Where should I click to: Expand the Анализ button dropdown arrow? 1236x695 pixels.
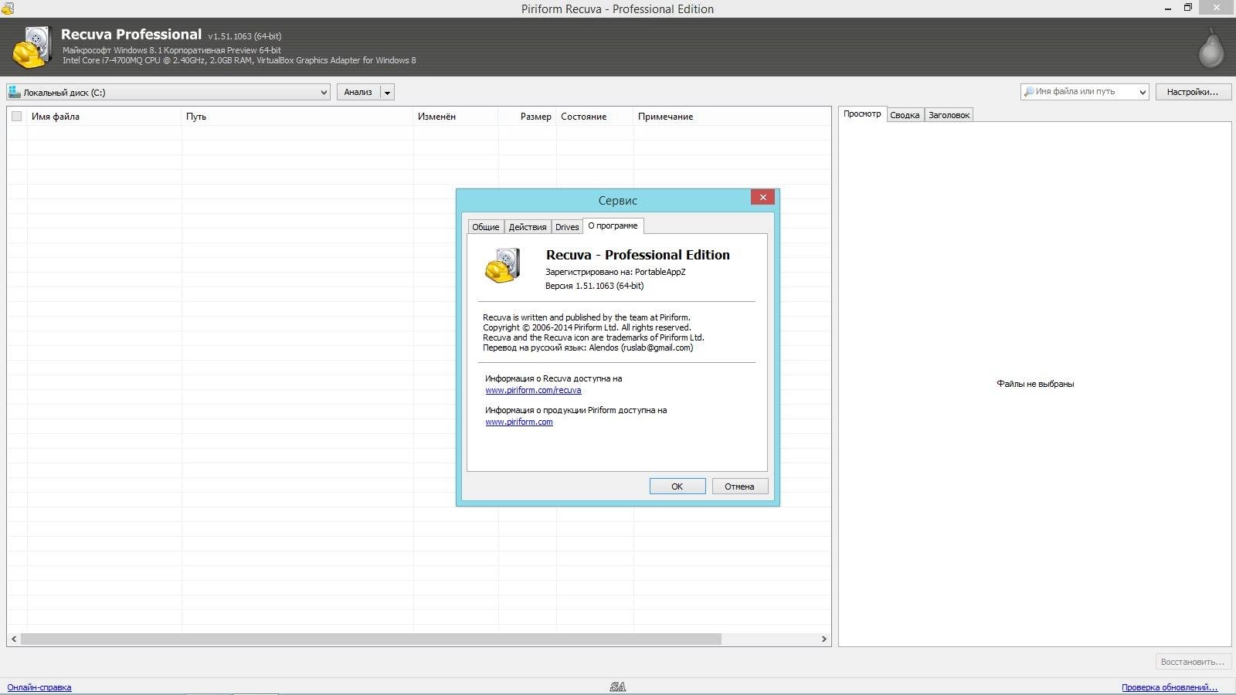pyautogui.click(x=388, y=92)
